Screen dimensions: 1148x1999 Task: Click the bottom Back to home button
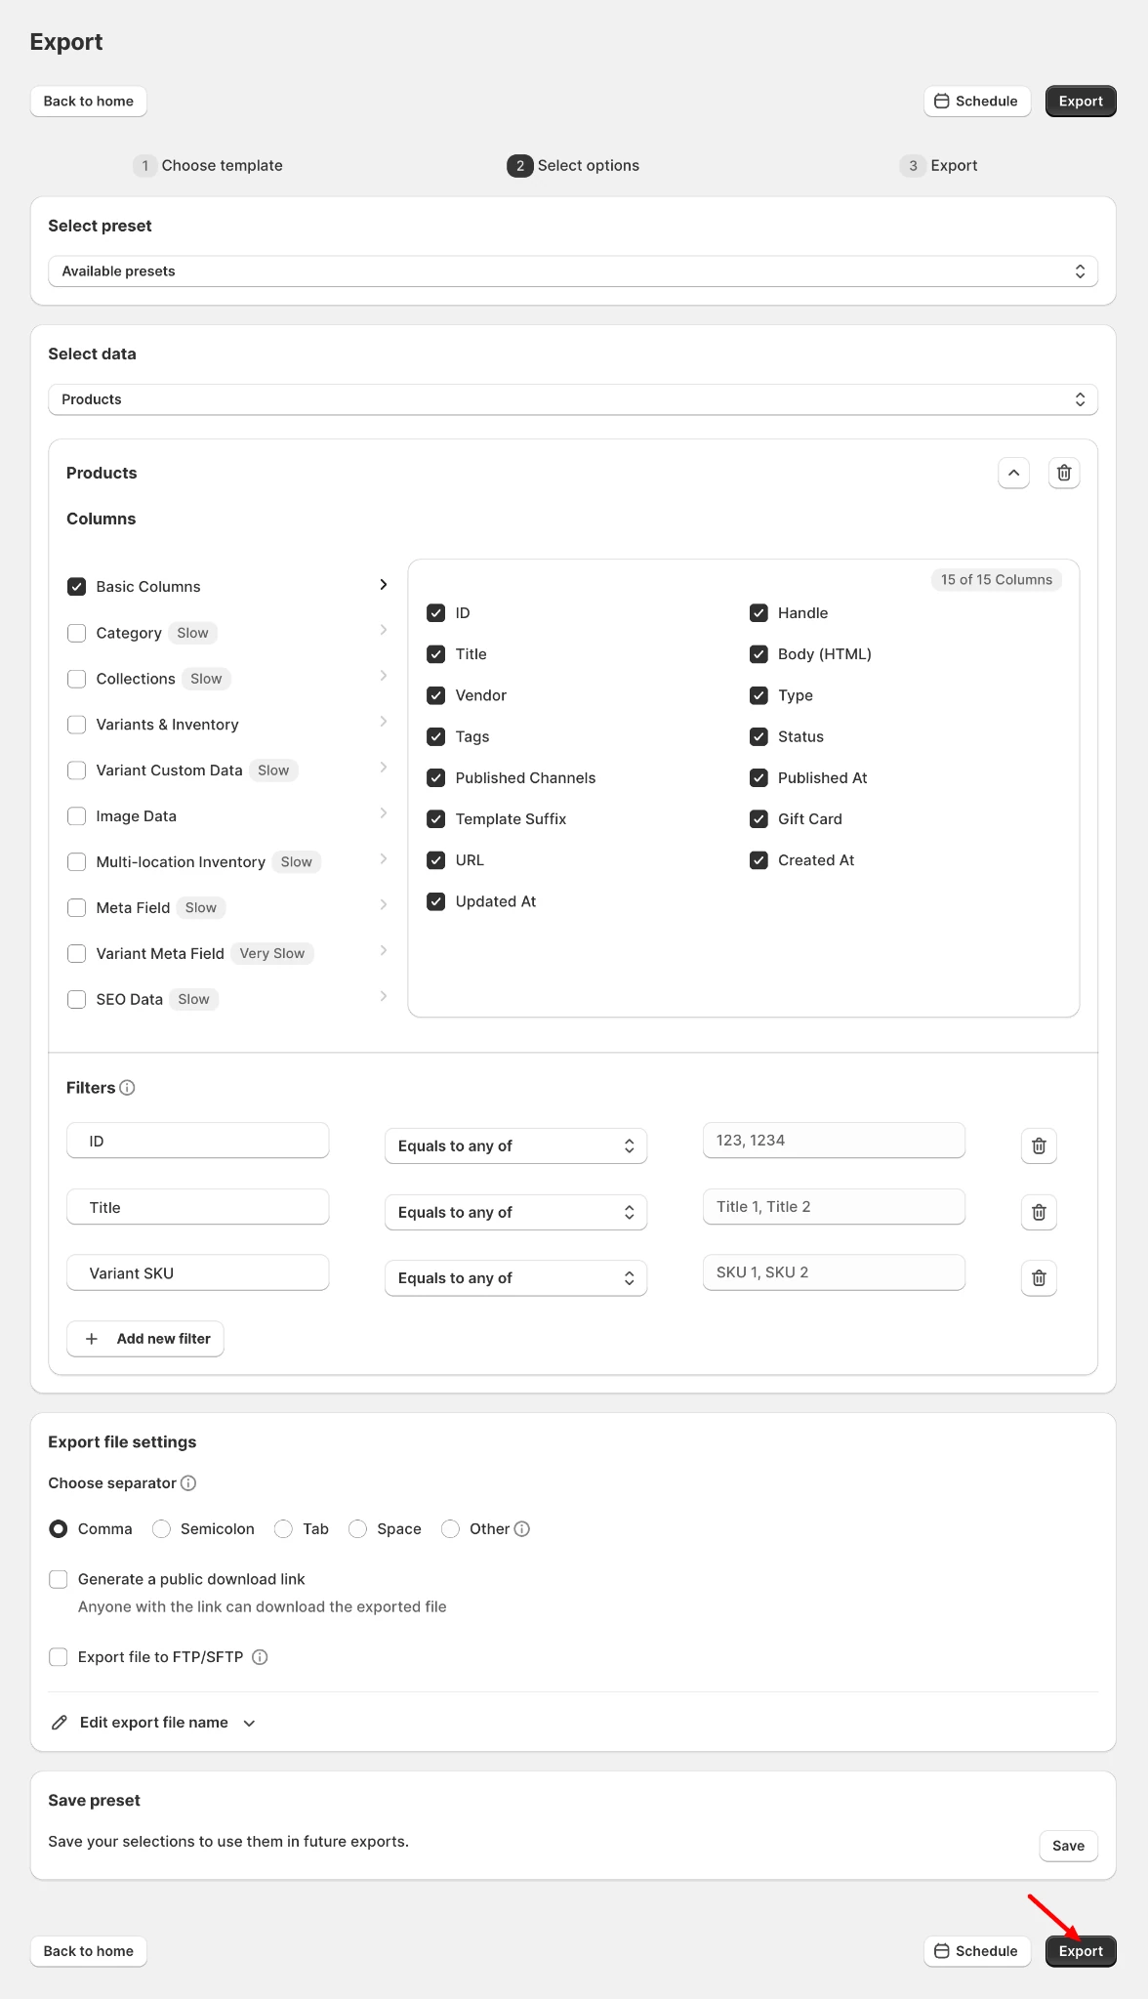(89, 1951)
